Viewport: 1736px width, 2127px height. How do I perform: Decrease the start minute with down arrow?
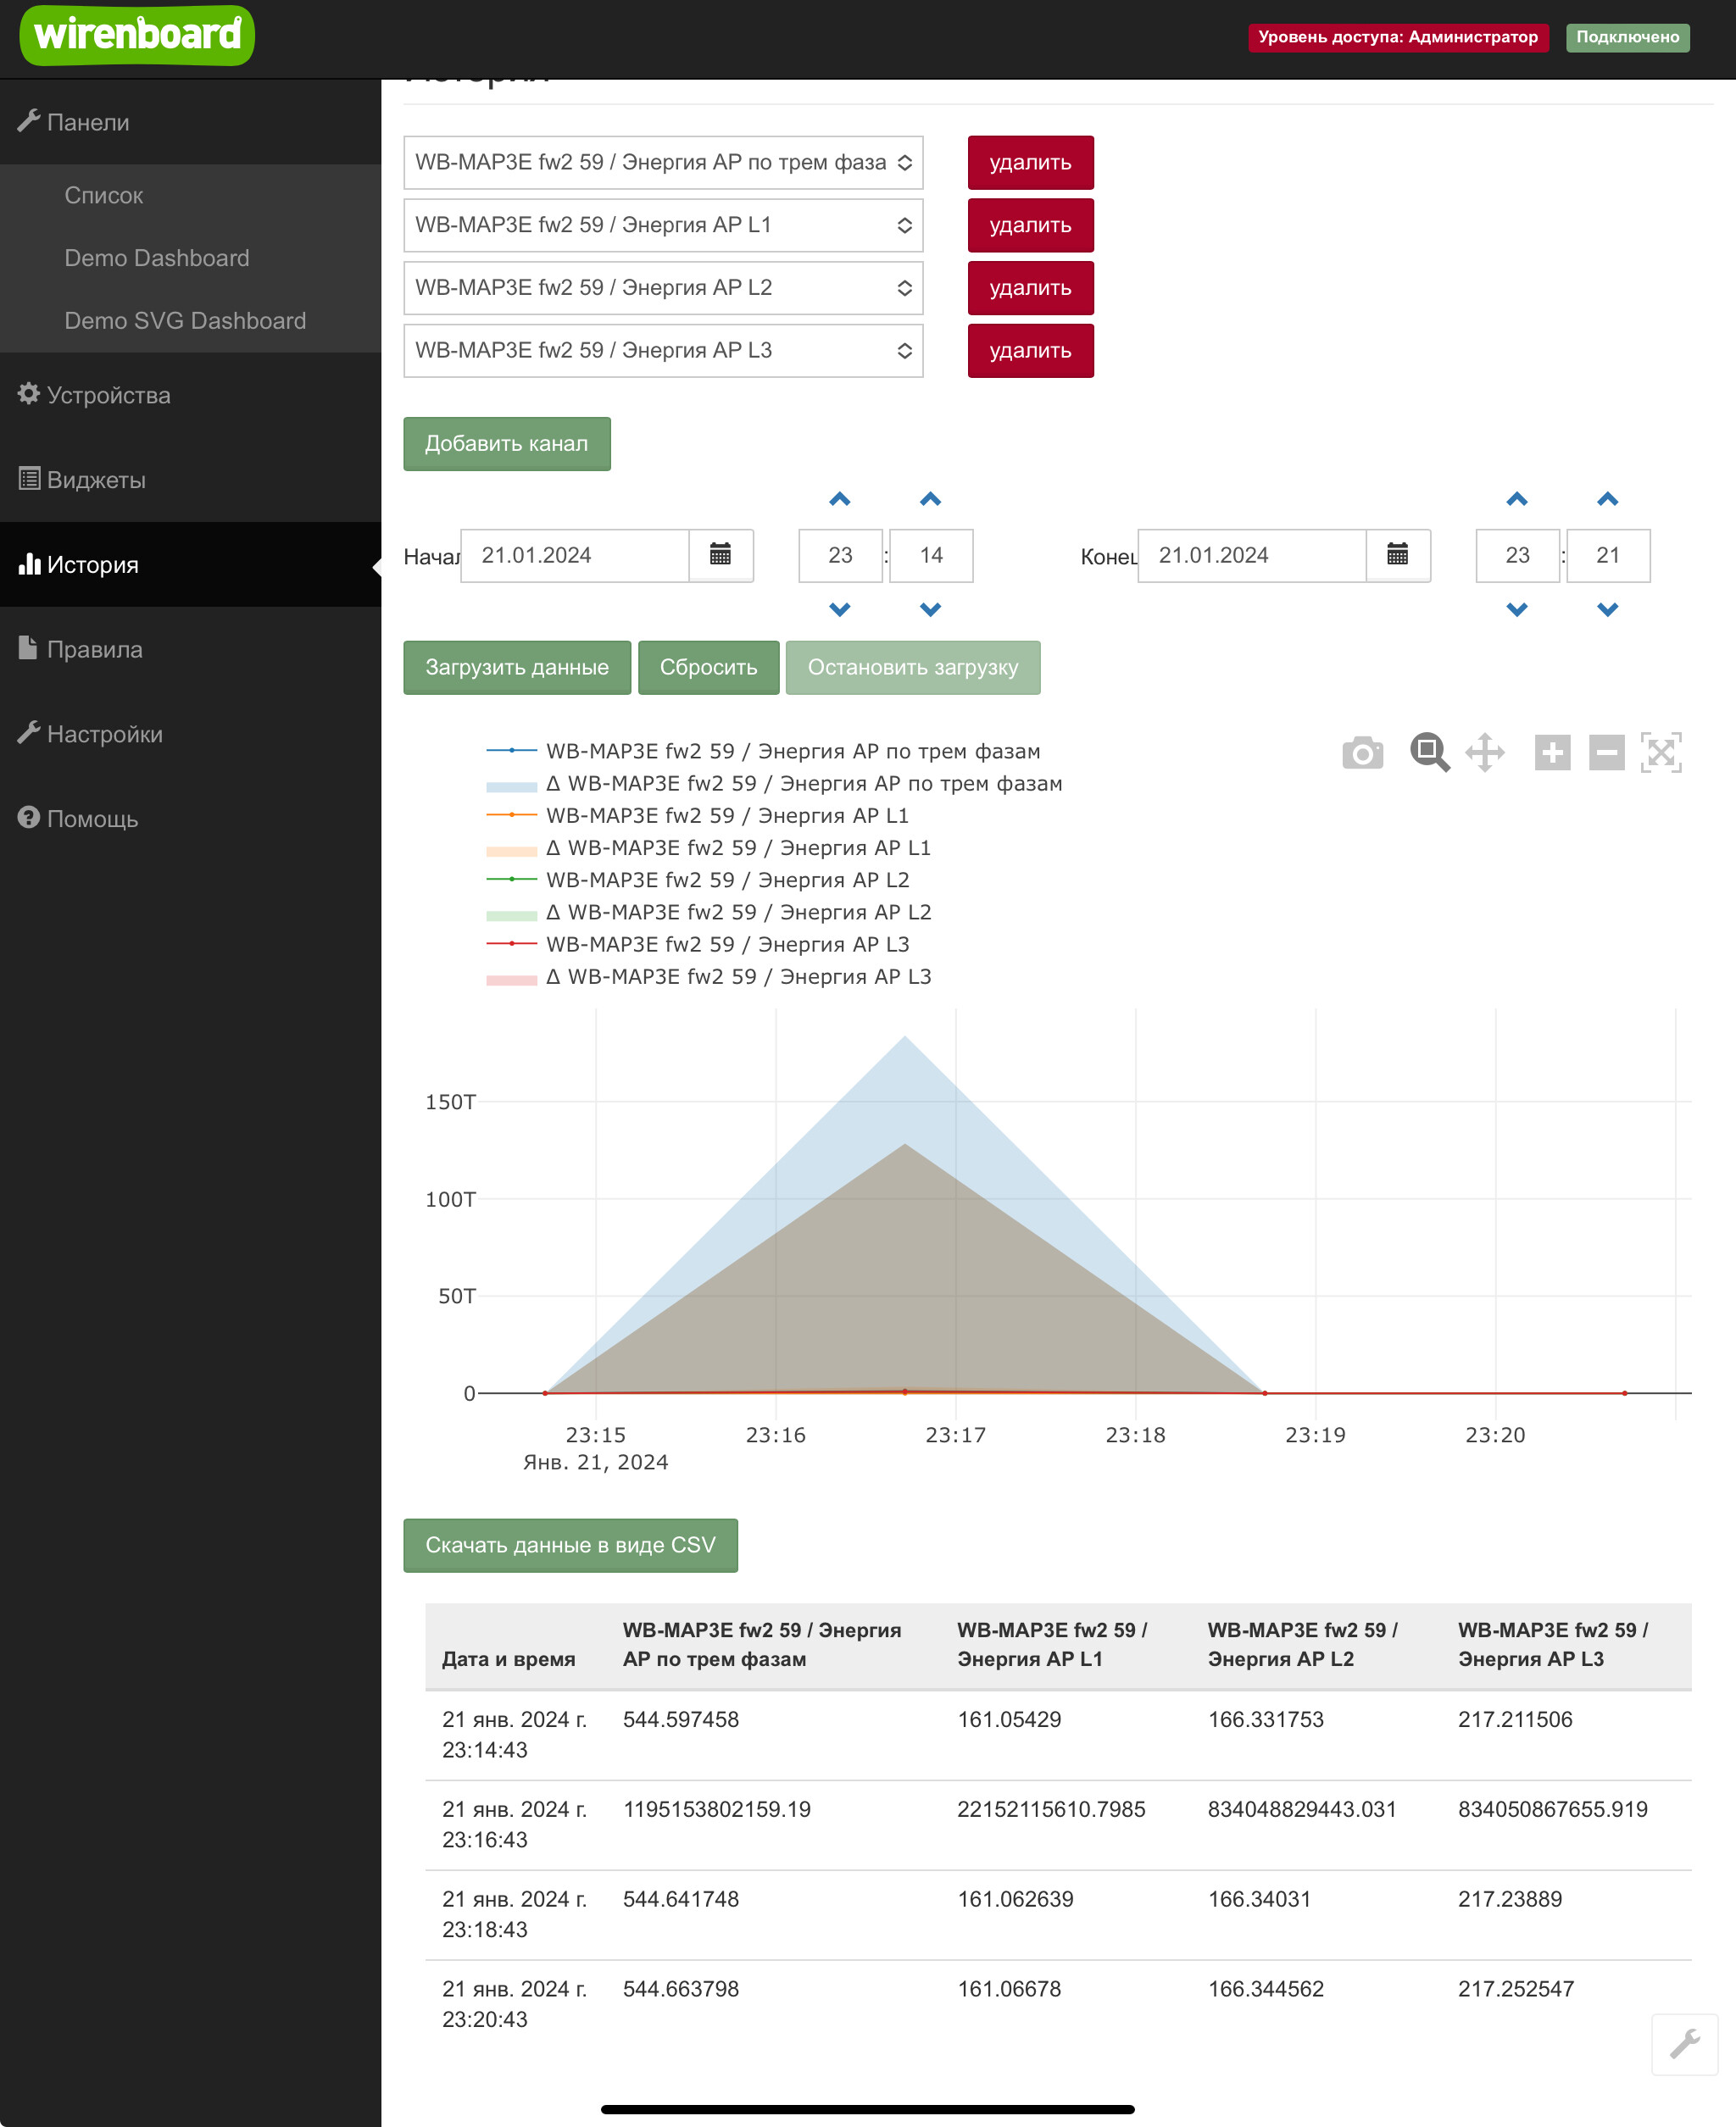click(930, 610)
